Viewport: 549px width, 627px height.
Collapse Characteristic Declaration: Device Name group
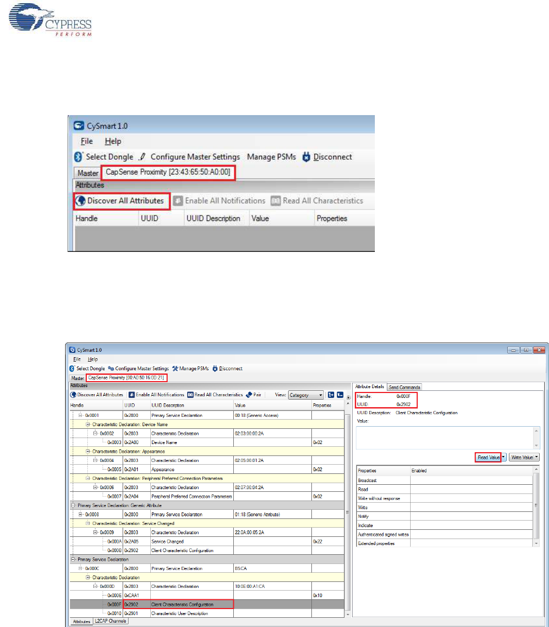coord(87,425)
